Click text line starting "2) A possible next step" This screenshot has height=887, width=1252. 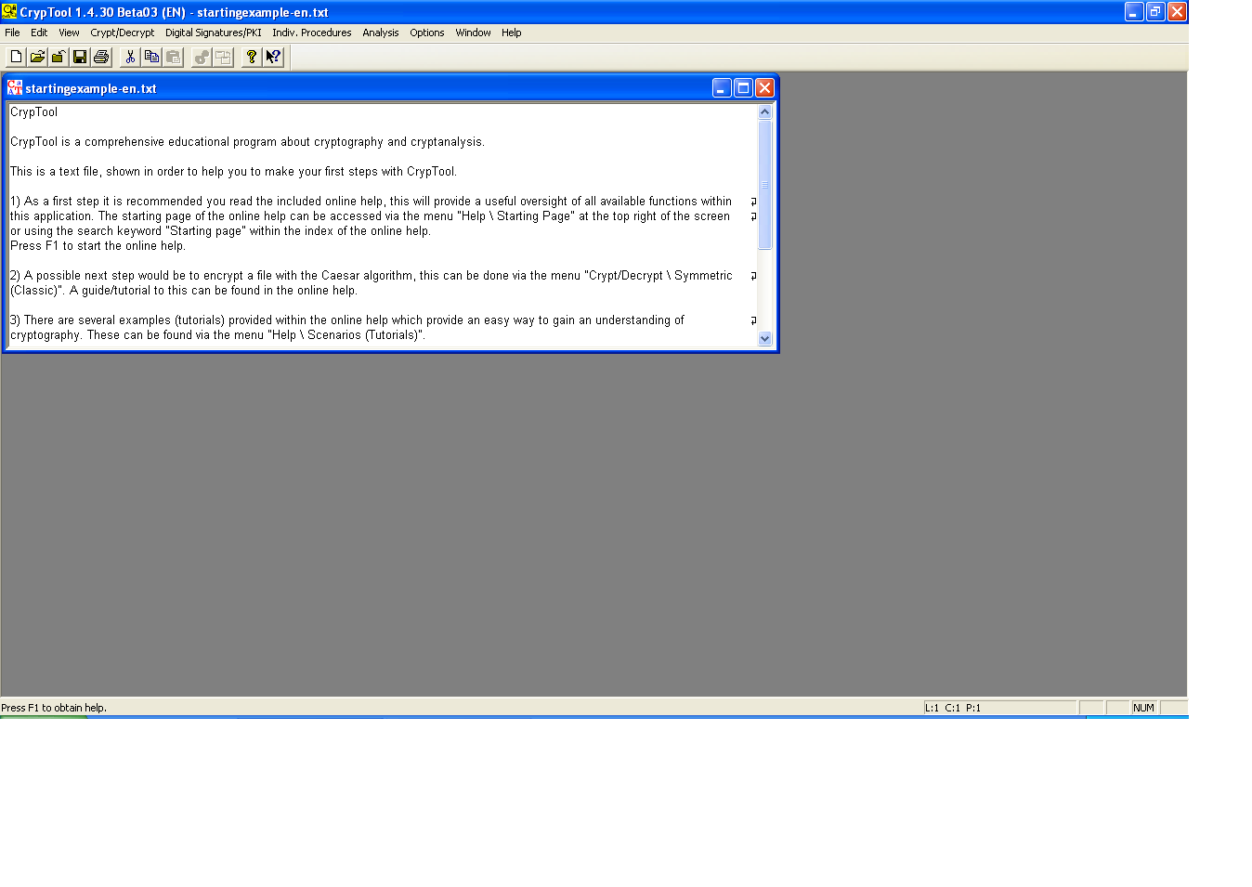tap(372, 276)
